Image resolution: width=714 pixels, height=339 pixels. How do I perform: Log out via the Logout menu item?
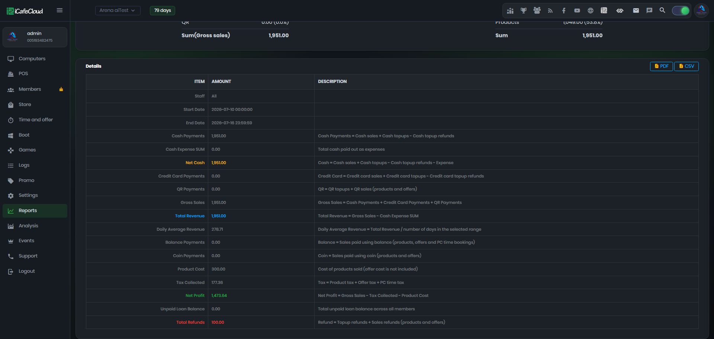click(35, 271)
